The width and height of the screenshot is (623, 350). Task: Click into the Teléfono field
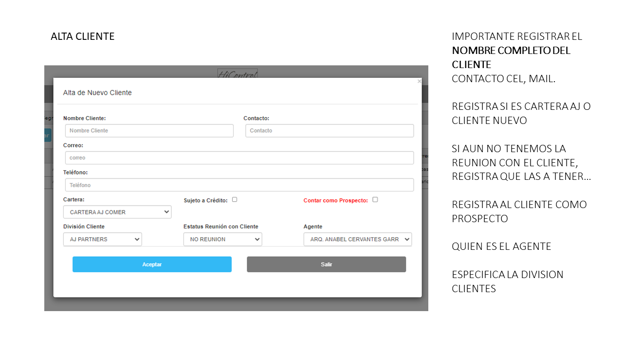pos(239,185)
